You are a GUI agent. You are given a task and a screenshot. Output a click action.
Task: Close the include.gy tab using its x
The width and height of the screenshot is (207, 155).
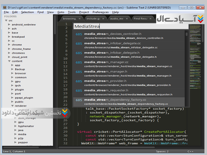[x=103, y=19]
